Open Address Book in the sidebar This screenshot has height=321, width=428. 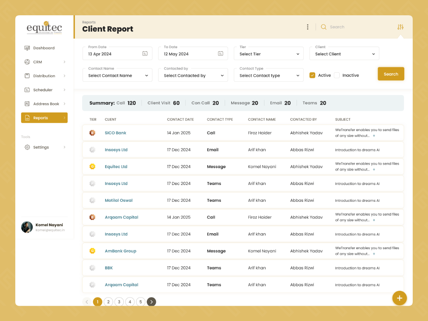click(x=44, y=104)
